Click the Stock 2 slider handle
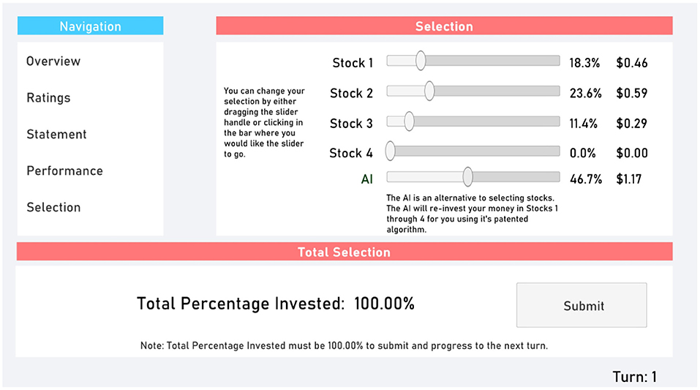 pyautogui.click(x=429, y=91)
